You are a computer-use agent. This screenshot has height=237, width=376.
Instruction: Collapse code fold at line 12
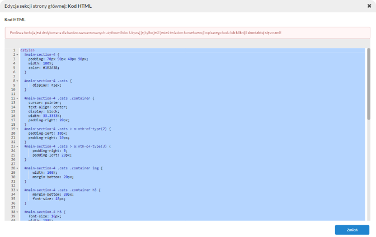tap(17, 98)
